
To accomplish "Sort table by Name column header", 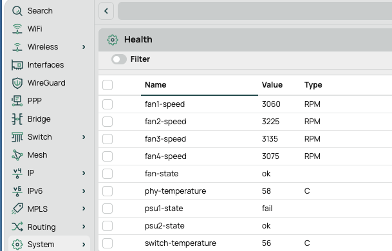I will pos(156,85).
